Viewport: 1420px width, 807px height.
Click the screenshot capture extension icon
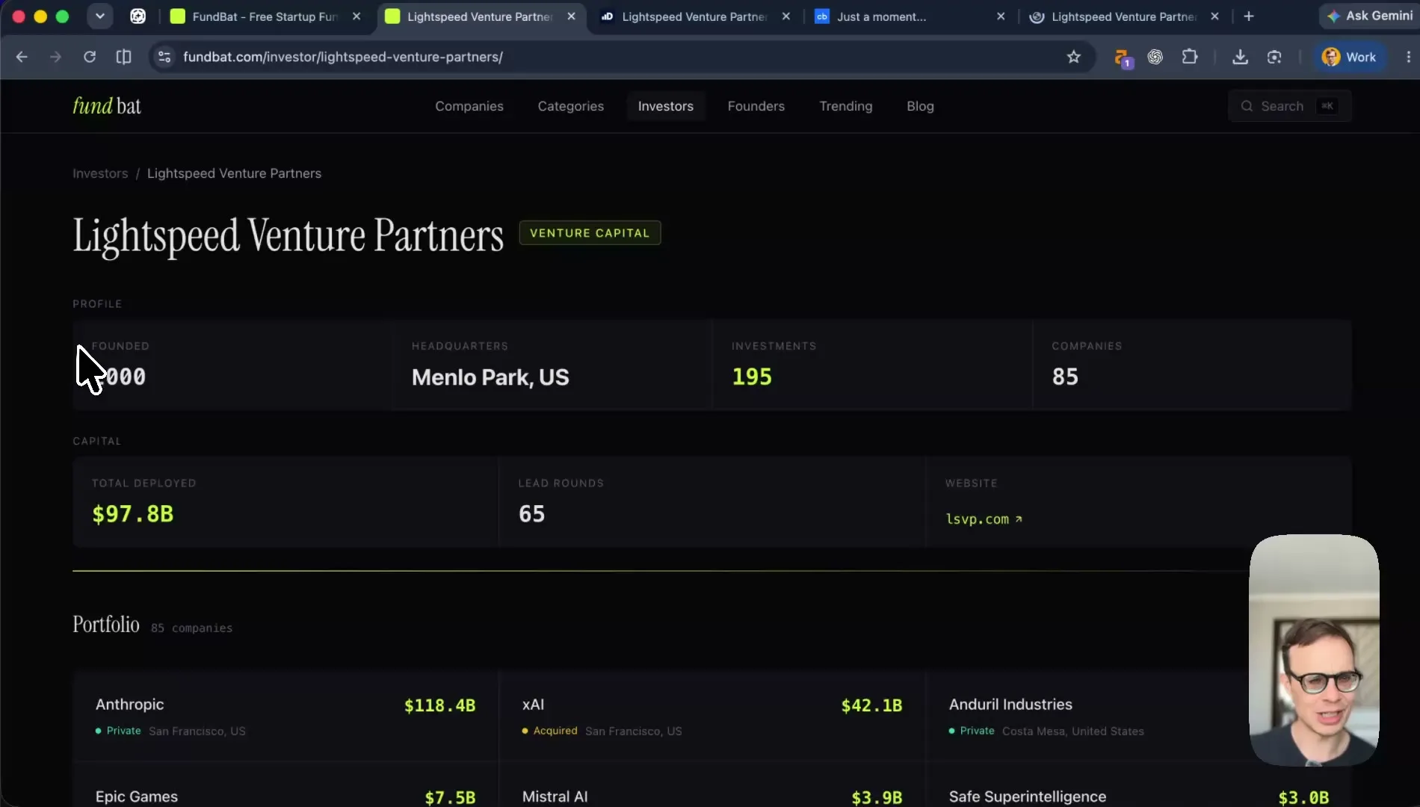[x=1274, y=57]
